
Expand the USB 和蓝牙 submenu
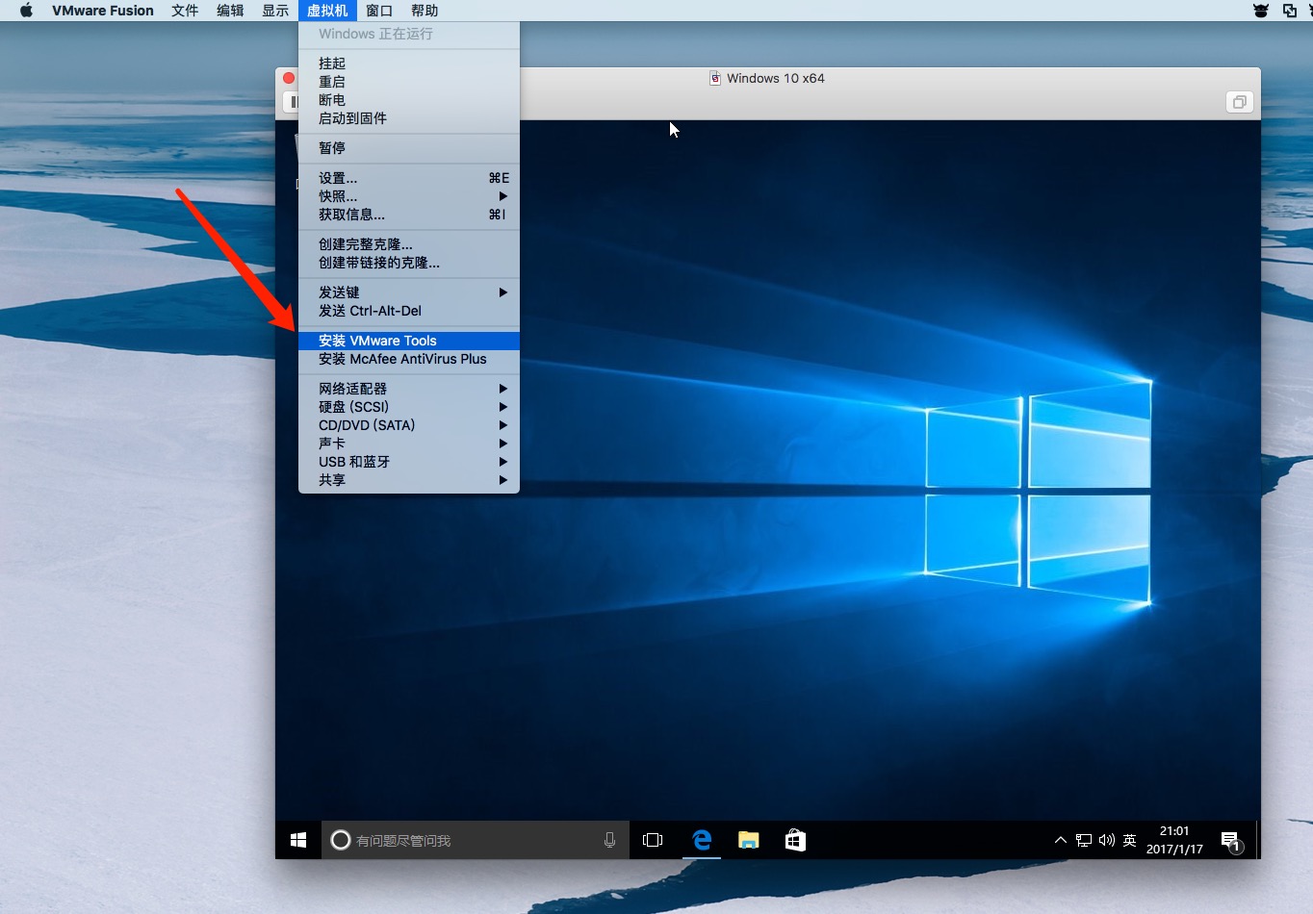(x=409, y=462)
